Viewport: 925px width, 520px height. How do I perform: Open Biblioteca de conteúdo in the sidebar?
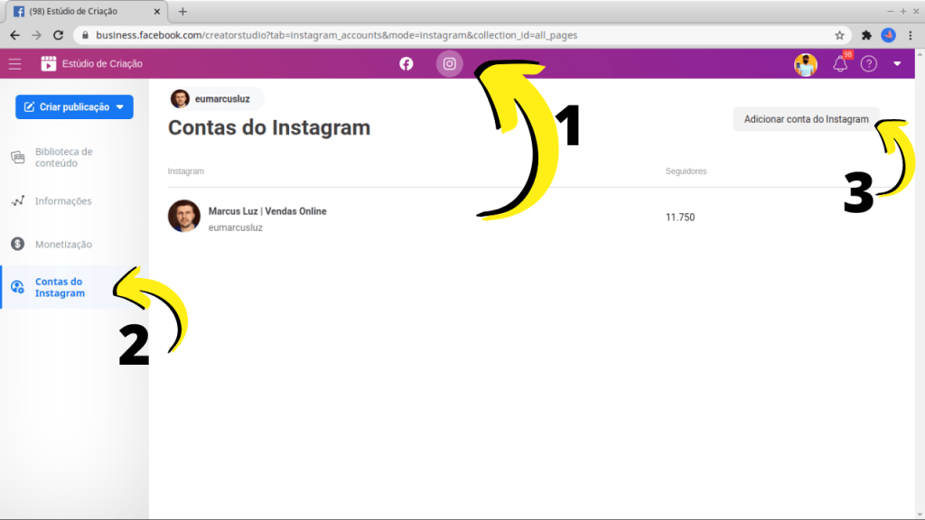coord(64,157)
